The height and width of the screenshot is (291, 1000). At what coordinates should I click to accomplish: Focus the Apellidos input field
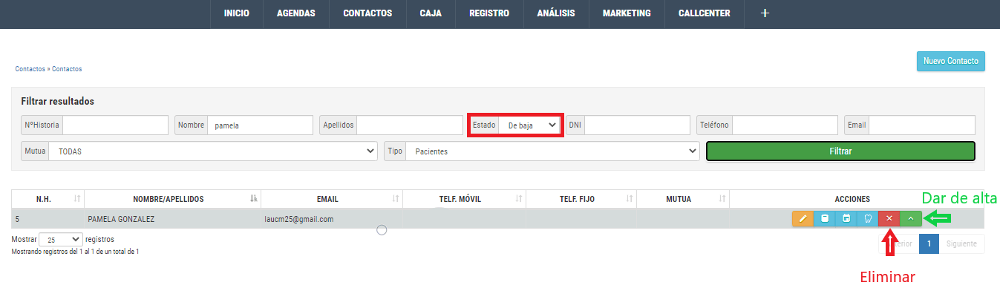click(410, 125)
